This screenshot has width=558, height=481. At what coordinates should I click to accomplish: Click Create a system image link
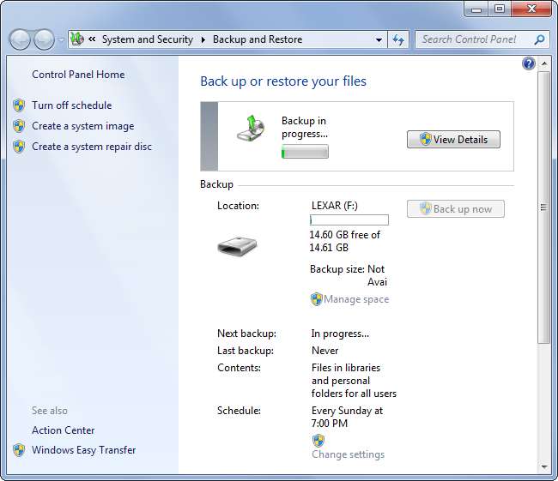tap(83, 126)
